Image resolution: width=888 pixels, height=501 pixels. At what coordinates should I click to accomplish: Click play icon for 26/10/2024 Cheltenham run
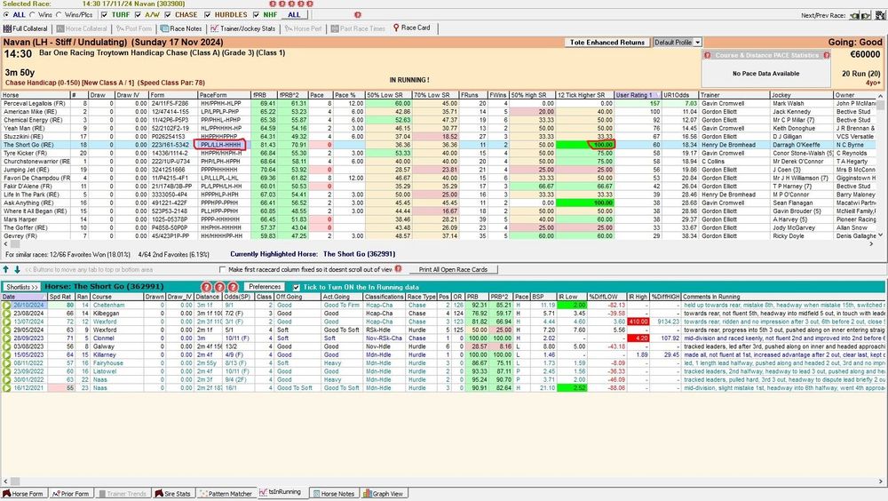coord(7,305)
